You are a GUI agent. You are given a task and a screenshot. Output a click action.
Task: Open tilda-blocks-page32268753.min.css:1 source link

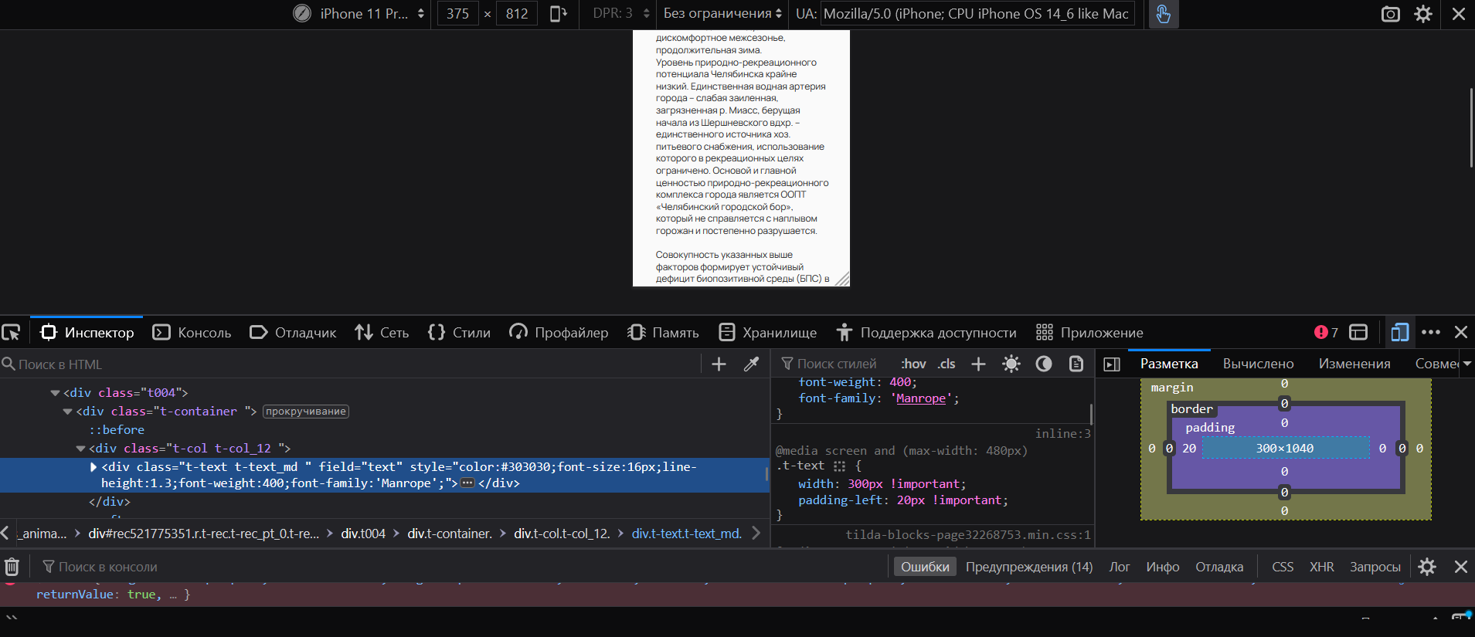[x=968, y=534]
